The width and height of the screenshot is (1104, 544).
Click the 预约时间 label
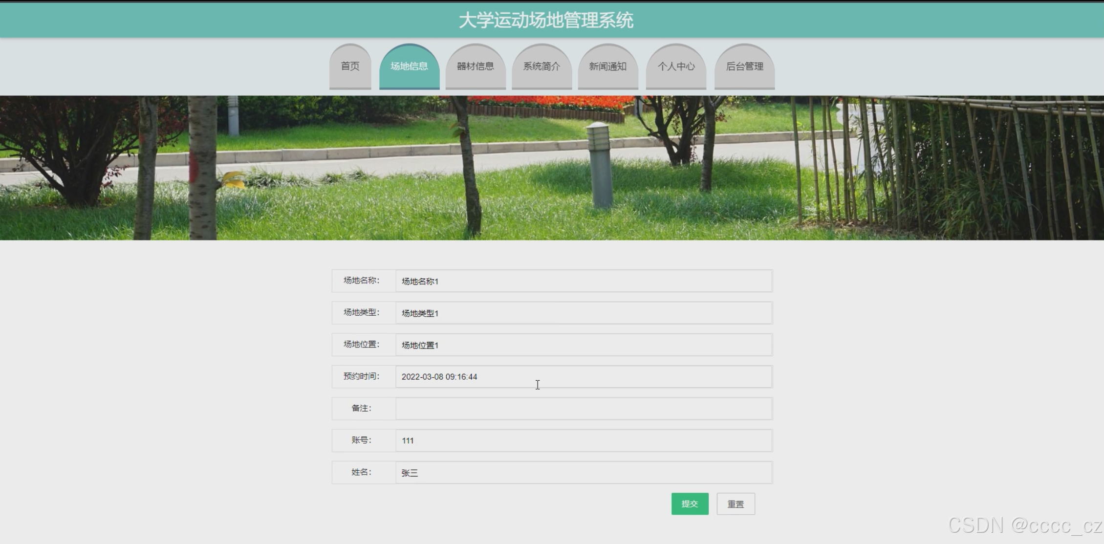click(x=361, y=376)
